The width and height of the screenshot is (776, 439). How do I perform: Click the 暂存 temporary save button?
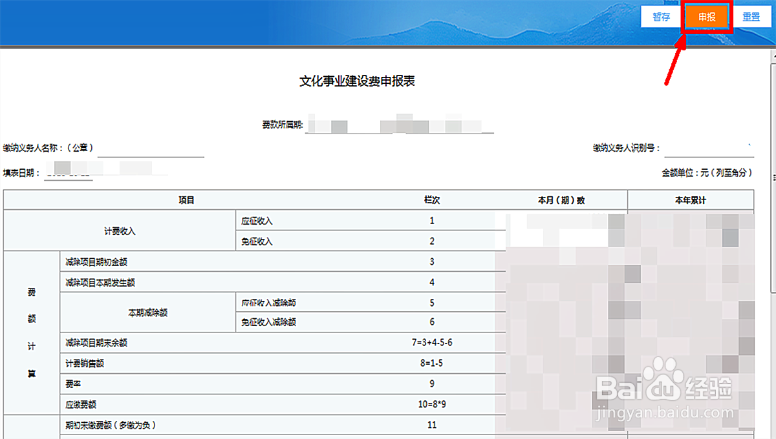tap(660, 17)
